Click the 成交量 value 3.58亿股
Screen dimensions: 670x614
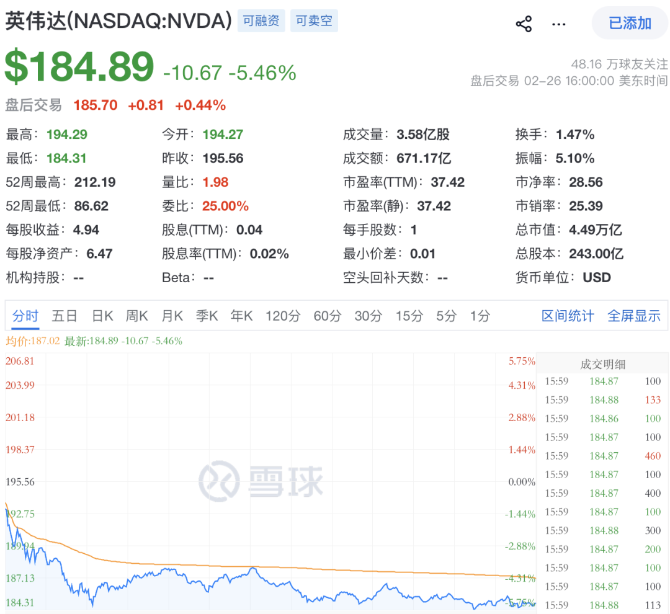423,135
